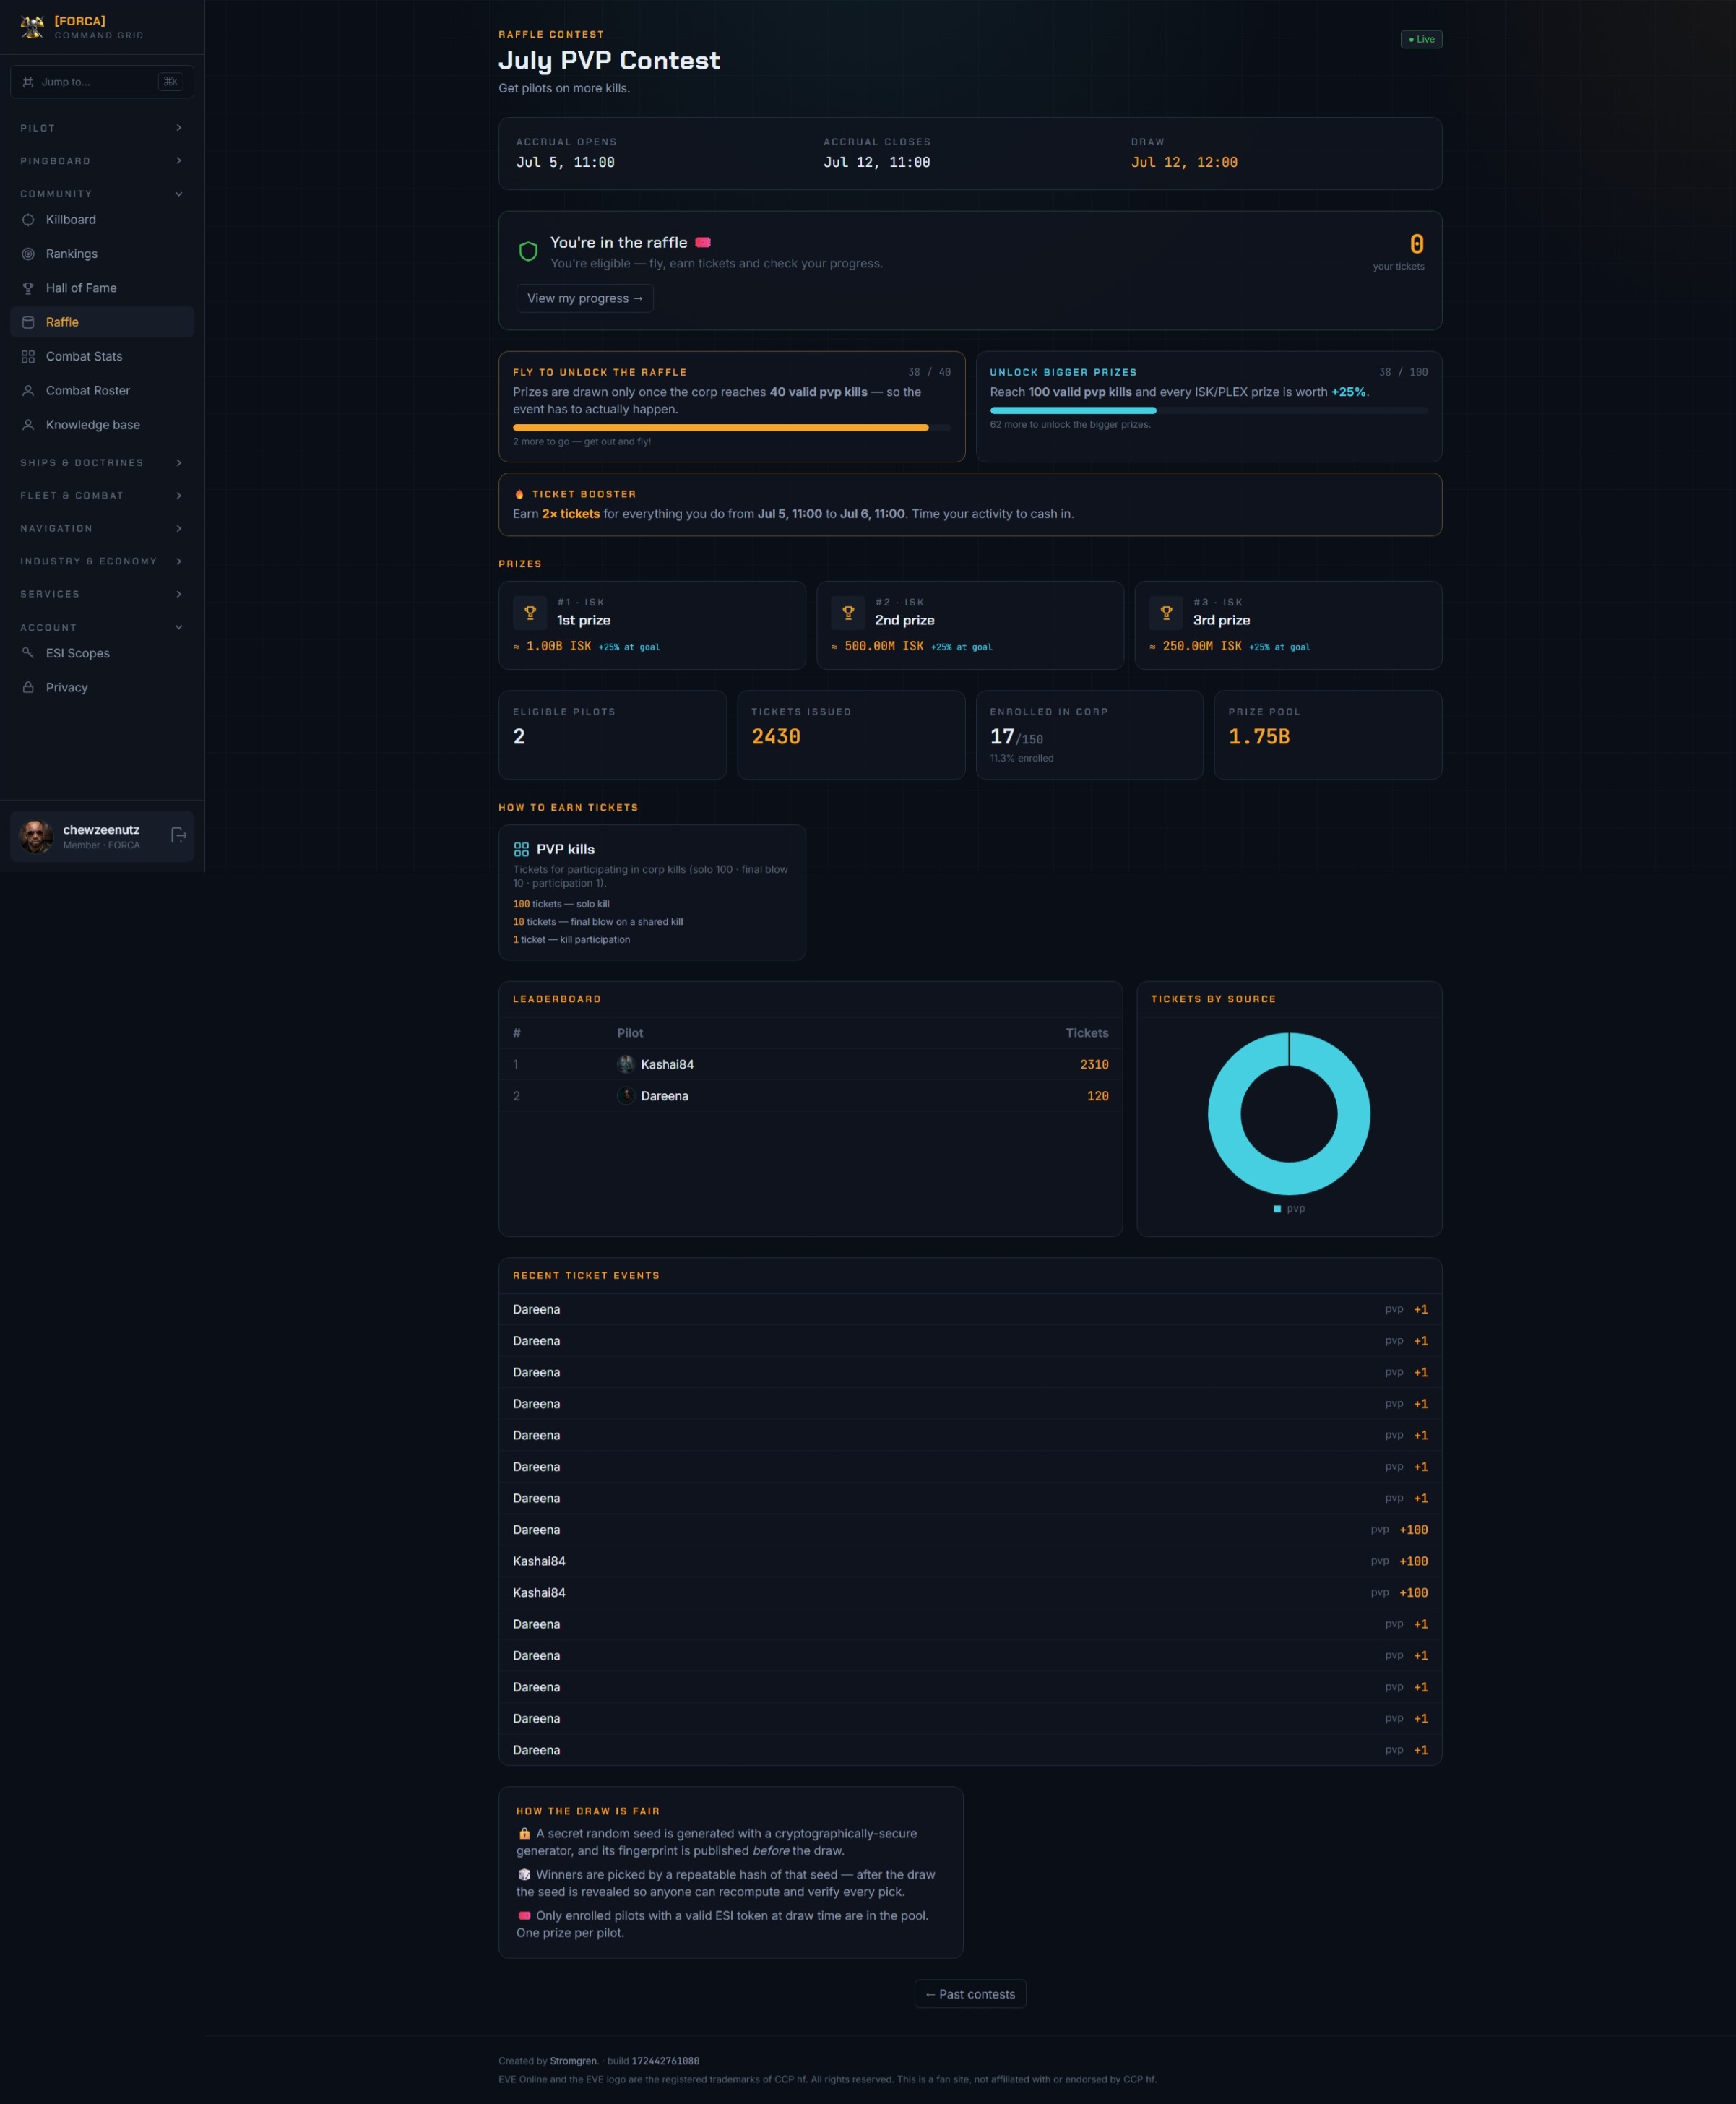Image resolution: width=1736 pixels, height=2104 pixels.
Task: Click the Rankings target icon
Action: (28, 254)
